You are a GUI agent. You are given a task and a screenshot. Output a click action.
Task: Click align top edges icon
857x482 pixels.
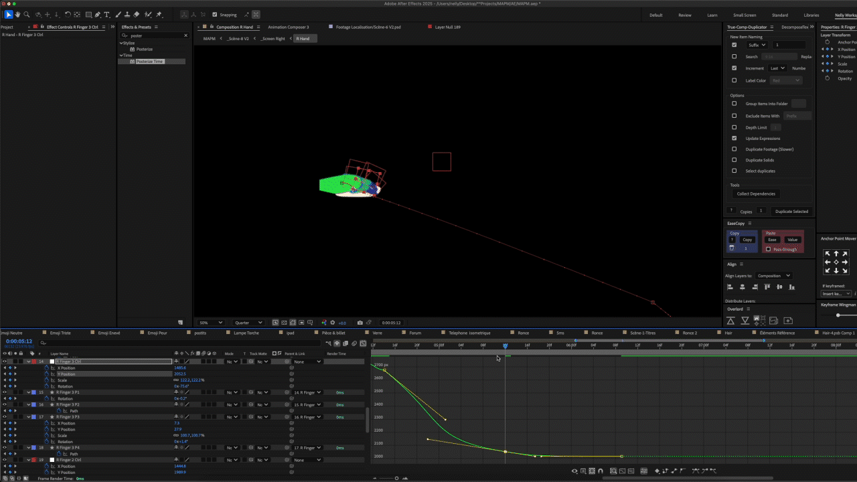[767, 287]
